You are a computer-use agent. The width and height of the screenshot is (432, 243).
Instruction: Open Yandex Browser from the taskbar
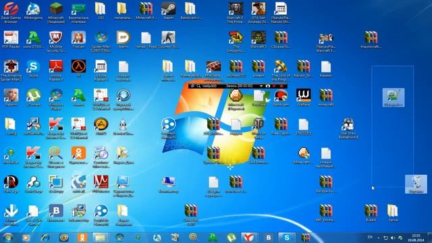pyautogui.click(x=249, y=237)
